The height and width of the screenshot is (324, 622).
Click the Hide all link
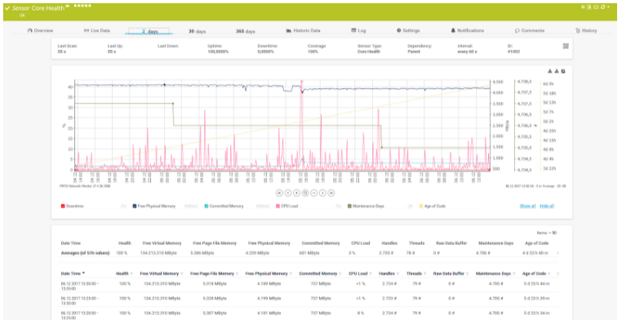coord(547,206)
